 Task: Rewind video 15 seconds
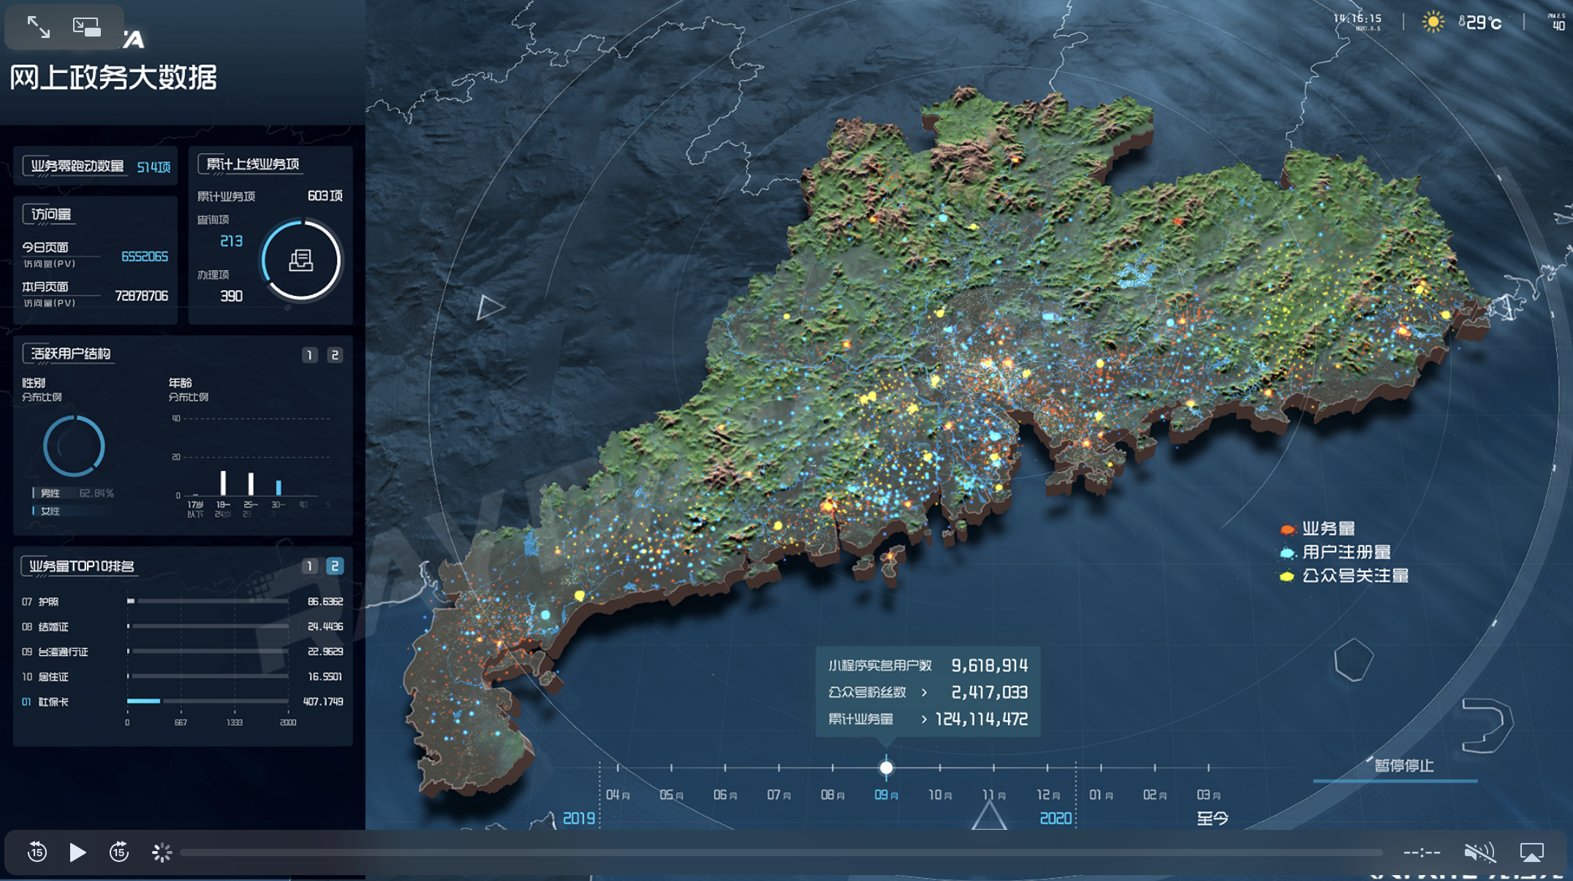37,852
